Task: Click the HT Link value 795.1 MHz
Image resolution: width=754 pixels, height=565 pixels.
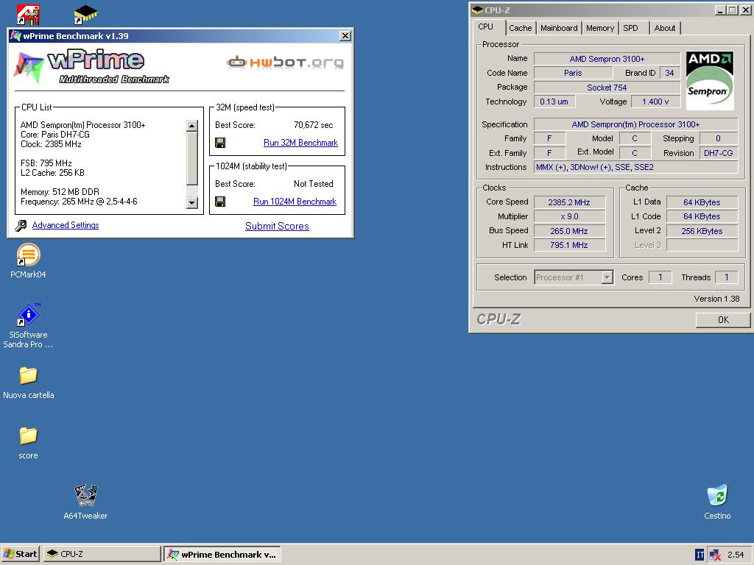Action: (569, 245)
